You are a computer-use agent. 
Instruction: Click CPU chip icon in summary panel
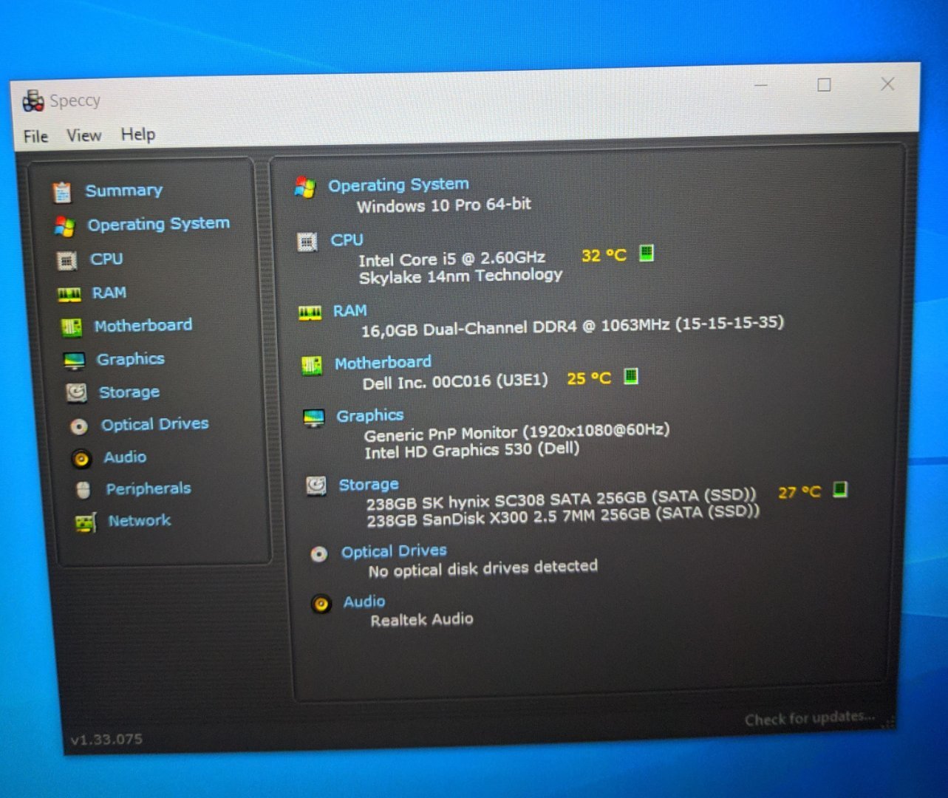(307, 242)
